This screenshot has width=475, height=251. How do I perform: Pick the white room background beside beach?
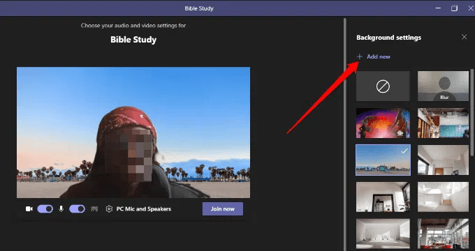[x=443, y=160]
